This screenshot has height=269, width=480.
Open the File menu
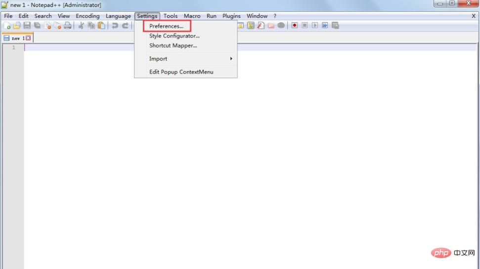click(8, 16)
